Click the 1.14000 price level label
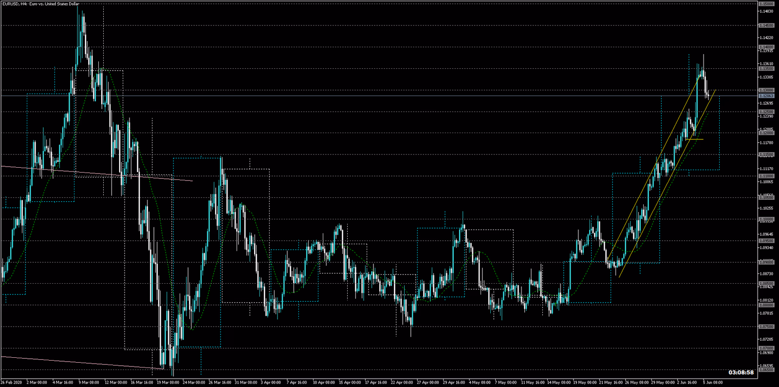779x387 pixels. tap(766, 47)
